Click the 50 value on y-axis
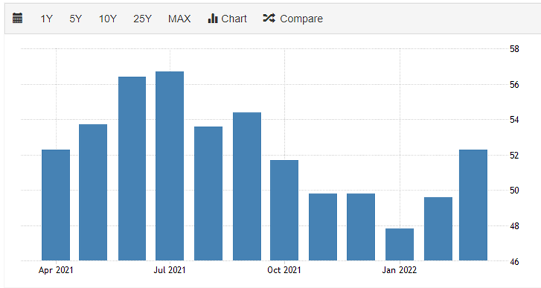541x288 pixels. click(514, 190)
